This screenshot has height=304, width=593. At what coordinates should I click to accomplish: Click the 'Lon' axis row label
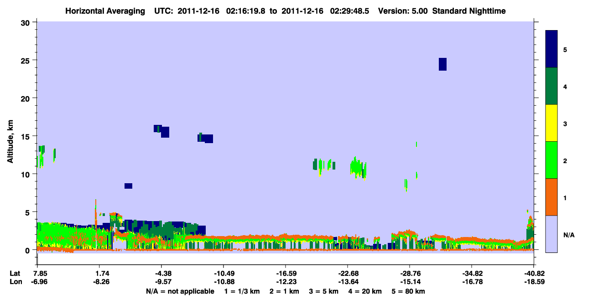[x=15, y=282]
